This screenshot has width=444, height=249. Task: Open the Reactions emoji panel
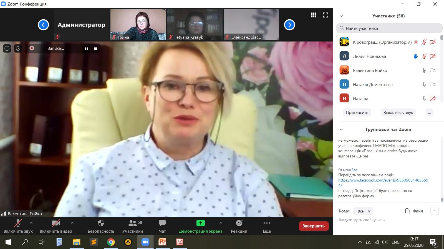(x=239, y=226)
